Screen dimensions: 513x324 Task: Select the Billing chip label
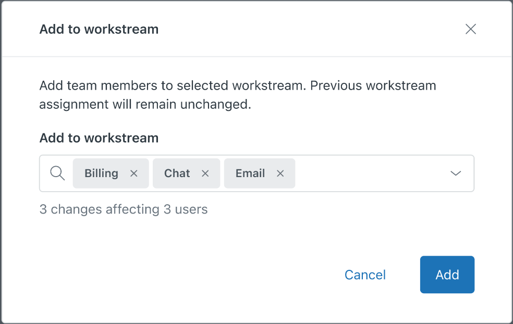101,173
